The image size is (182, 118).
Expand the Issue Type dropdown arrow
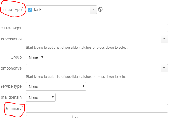(x=93, y=10)
